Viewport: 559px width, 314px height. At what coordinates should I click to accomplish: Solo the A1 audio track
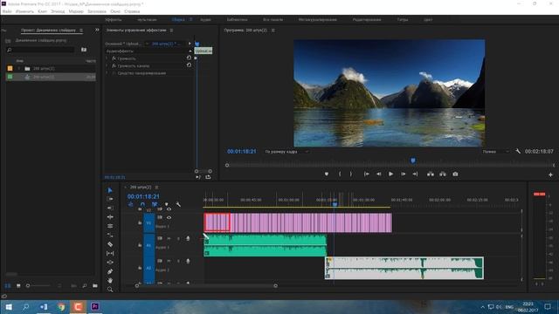click(x=178, y=238)
